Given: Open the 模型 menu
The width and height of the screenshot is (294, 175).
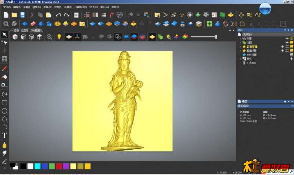Looking at the screenshot, I should click(x=37, y=7).
